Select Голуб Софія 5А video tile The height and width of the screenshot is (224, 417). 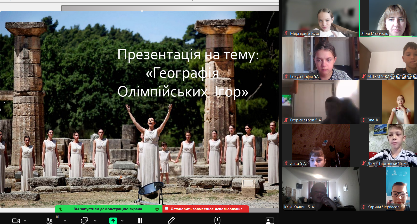tap(321, 59)
